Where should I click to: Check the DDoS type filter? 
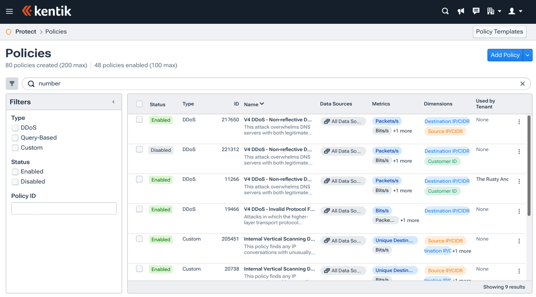click(15, 127)
